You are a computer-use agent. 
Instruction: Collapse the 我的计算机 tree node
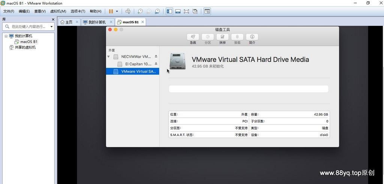click(6, 36)
